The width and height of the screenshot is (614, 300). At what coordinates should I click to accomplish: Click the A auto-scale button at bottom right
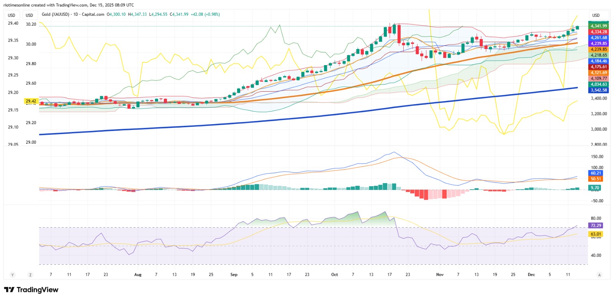click(599, 275)
